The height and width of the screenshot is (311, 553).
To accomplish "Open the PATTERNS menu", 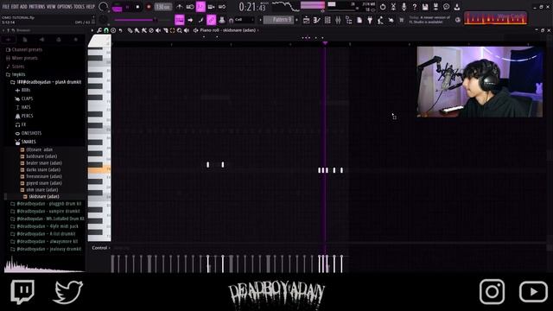I will pos(37,7).
